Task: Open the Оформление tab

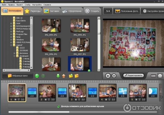Action: [72, 11]
